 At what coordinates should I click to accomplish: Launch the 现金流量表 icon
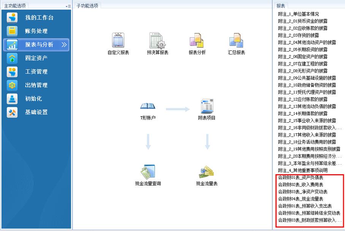[207, 172]
